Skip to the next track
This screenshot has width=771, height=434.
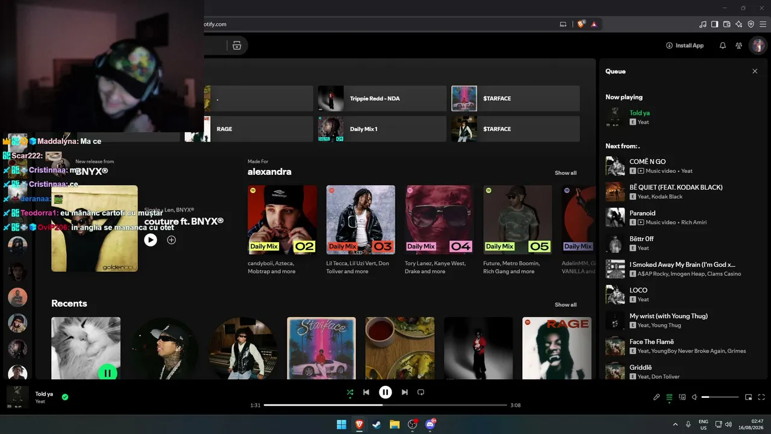405,392
